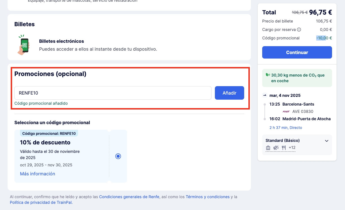The width and height of the screenshot is (345, 210).
Task: Click the no-sound amenity icon
Action: click(x=276, y=148)
